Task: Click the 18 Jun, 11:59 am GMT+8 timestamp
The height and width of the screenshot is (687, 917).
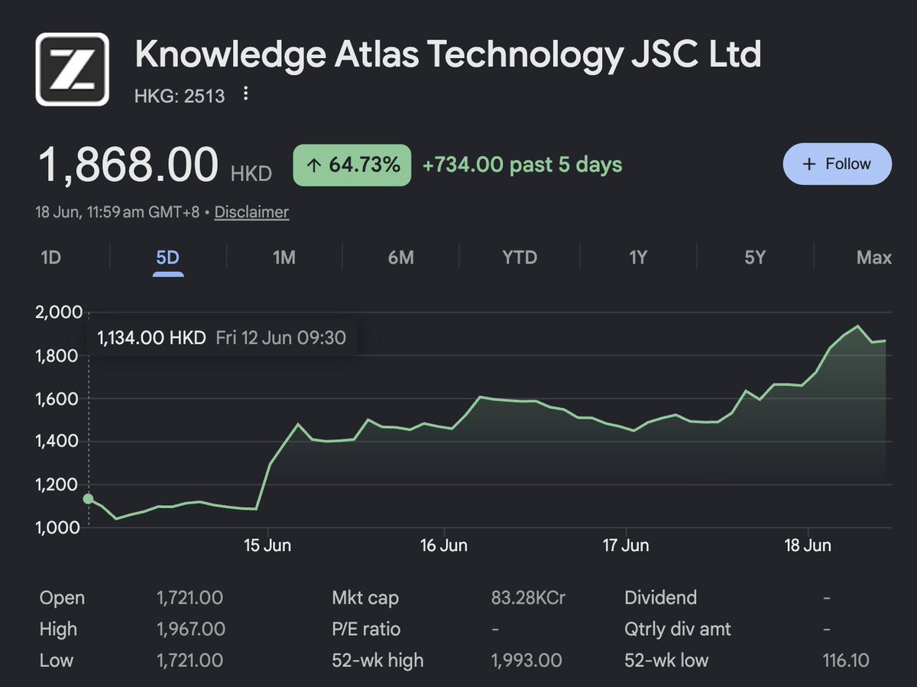Action: (x=118, y=212)
